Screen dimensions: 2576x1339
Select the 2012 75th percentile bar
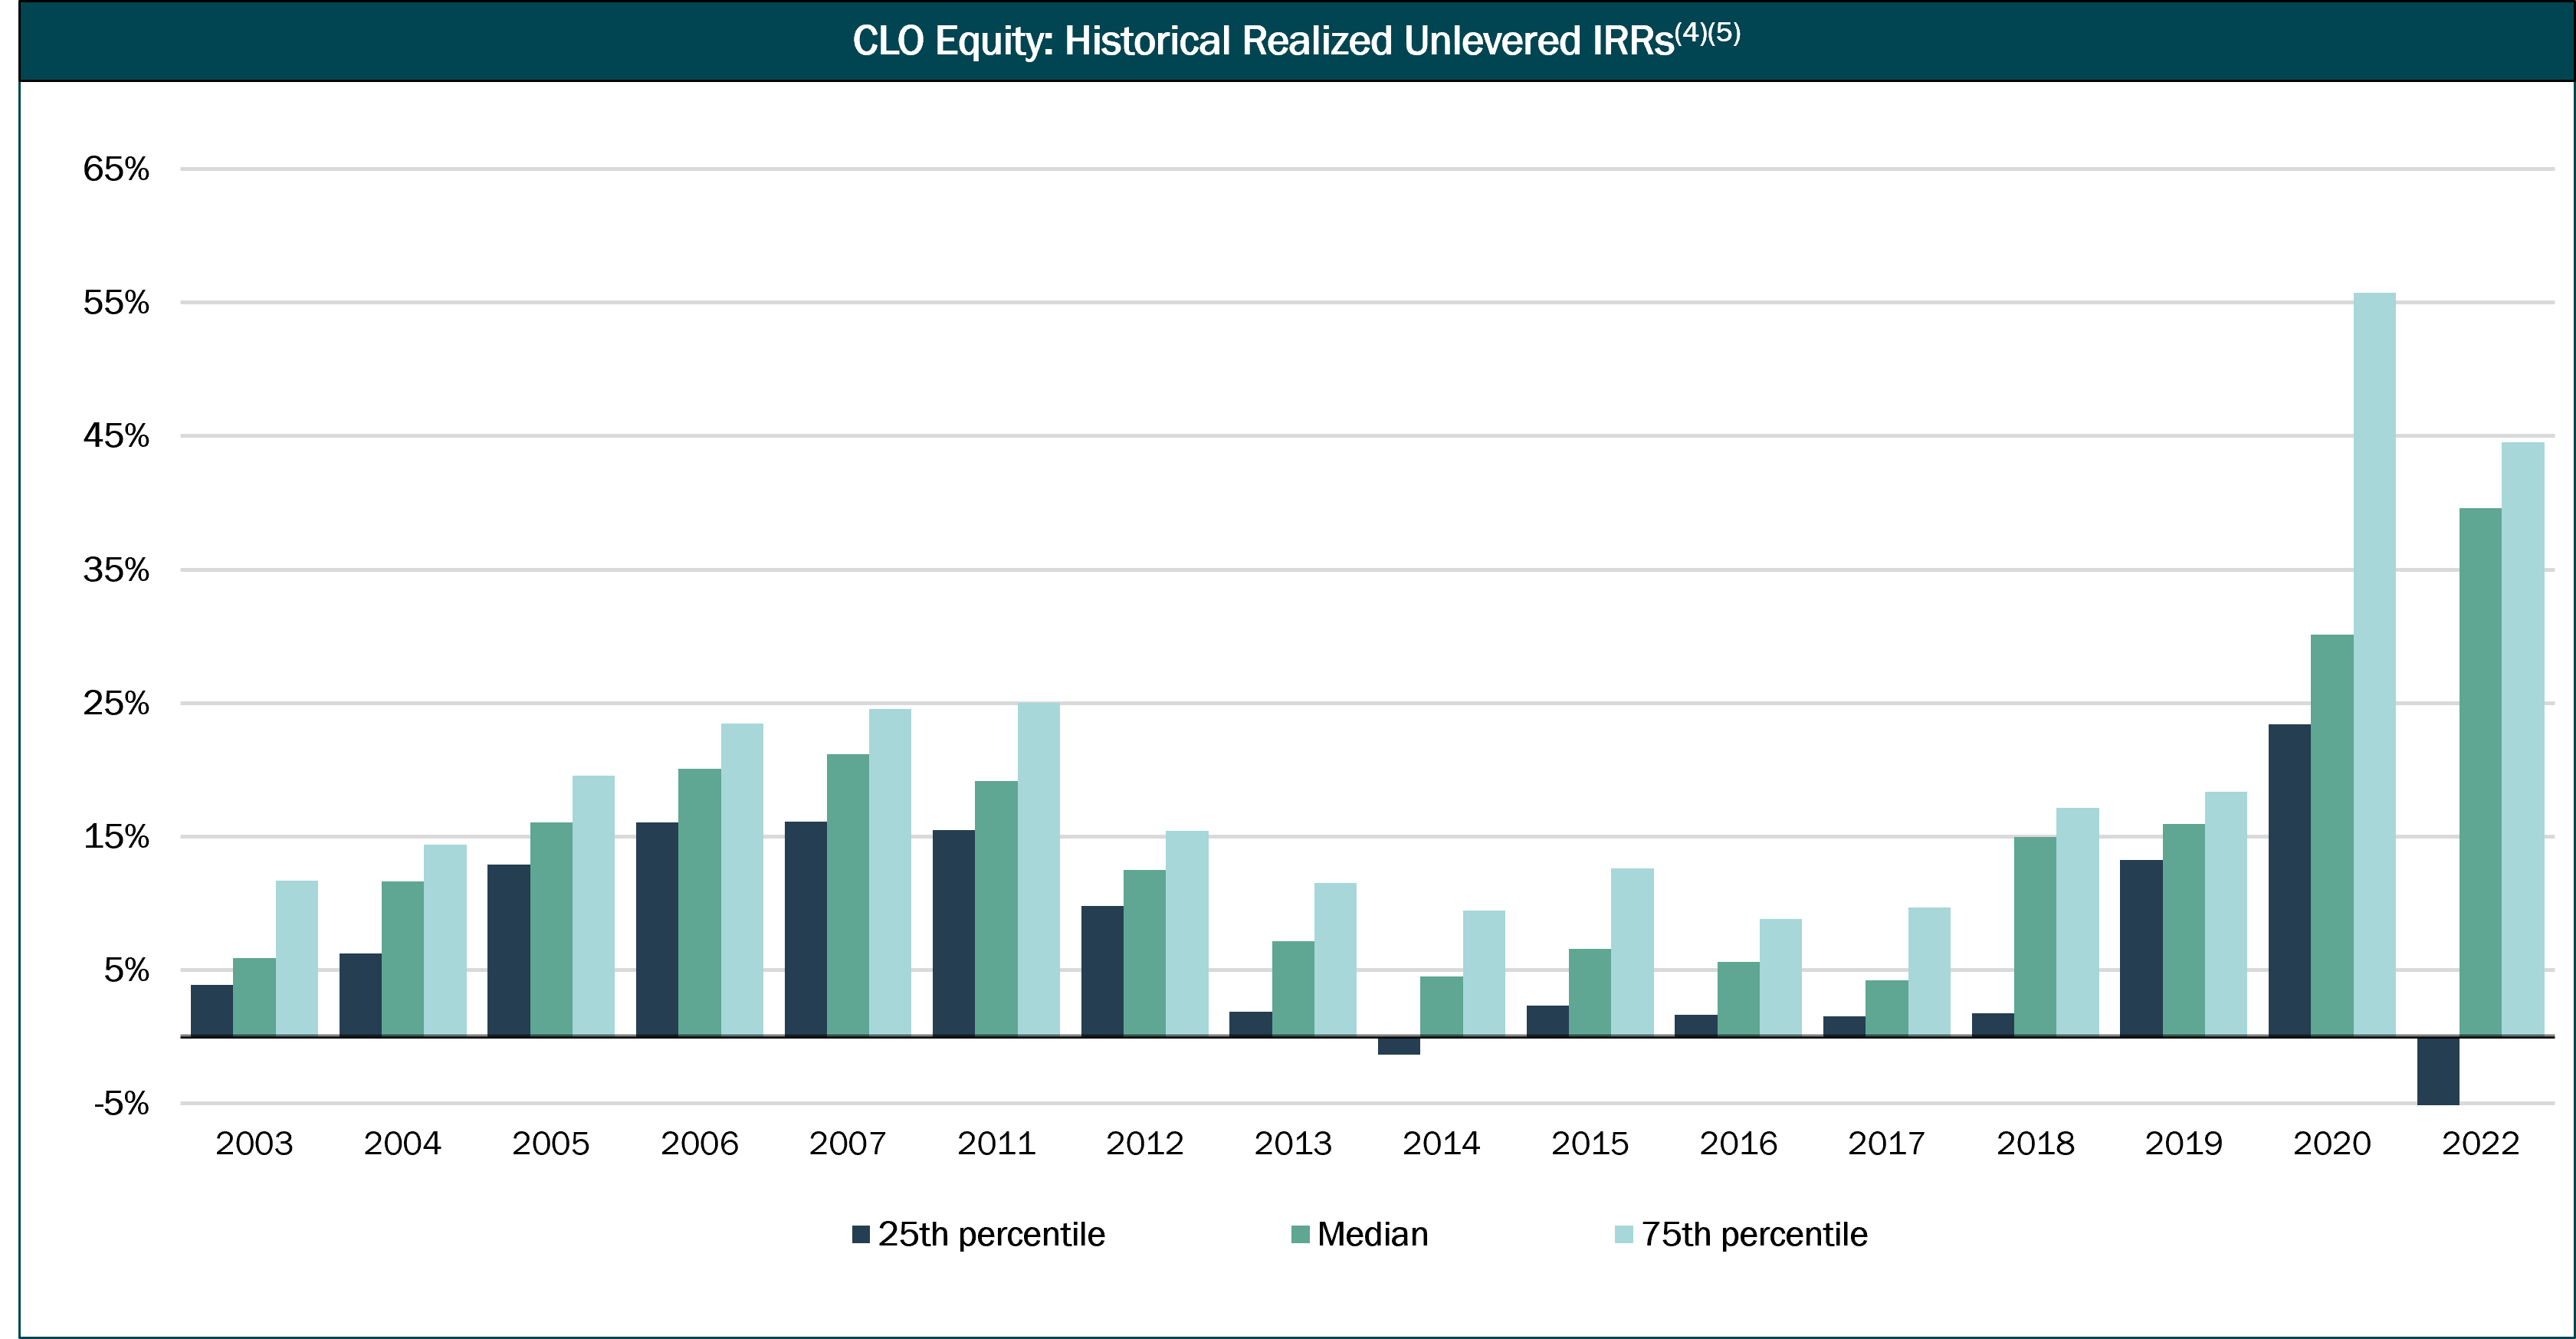click(x=1187, y=933)
